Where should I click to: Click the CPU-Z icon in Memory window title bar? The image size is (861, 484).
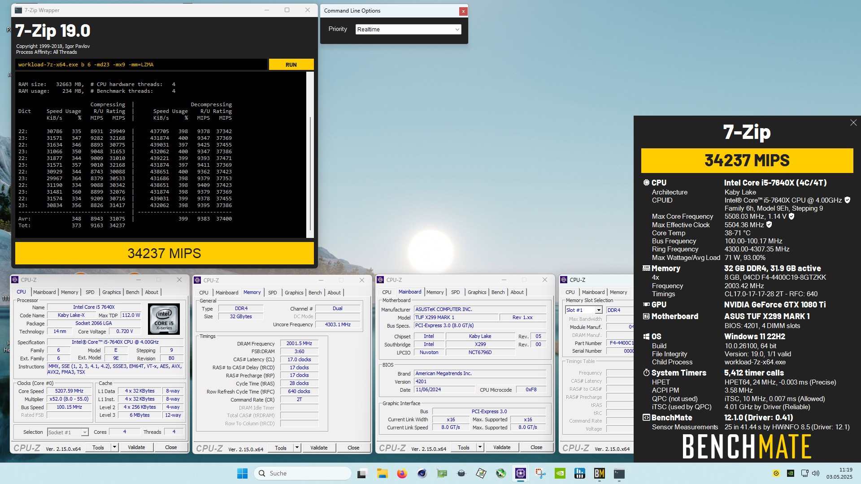coord(197,280)
